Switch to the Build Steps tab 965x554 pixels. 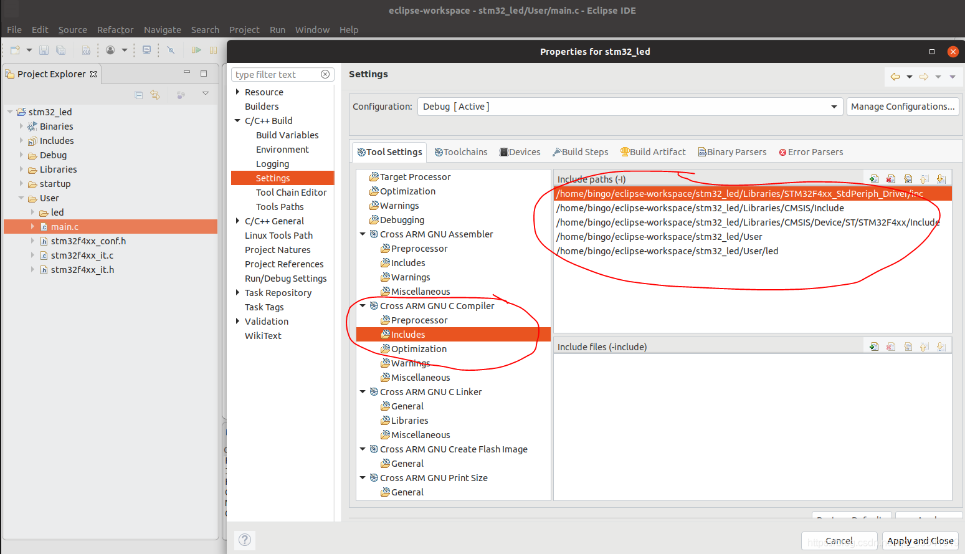click(x=581, y=152)
